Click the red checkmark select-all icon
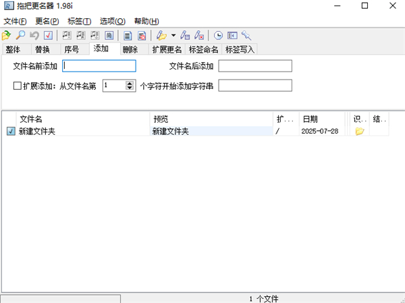 pyautogui.click(x=49, y=35)
